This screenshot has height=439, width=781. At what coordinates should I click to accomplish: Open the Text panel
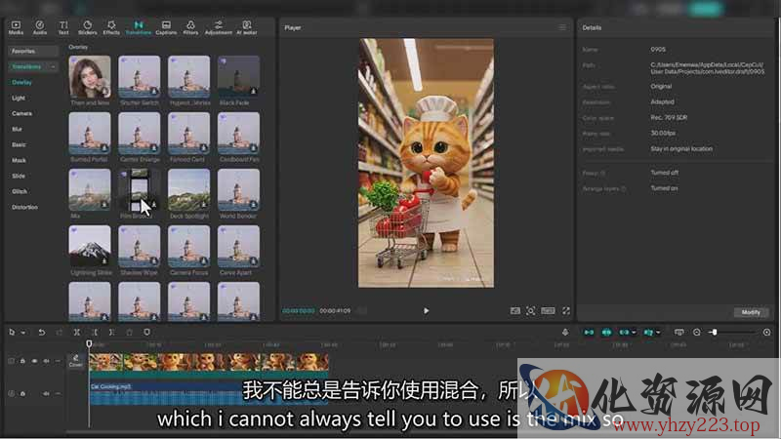tap(63, 27)
